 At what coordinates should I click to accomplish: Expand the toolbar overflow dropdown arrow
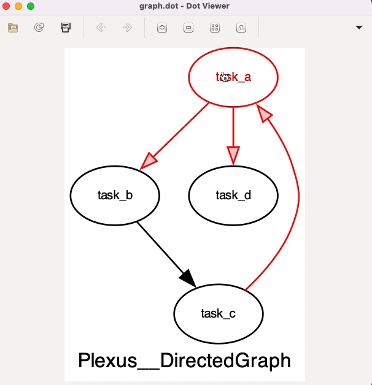tap(359, 28)
